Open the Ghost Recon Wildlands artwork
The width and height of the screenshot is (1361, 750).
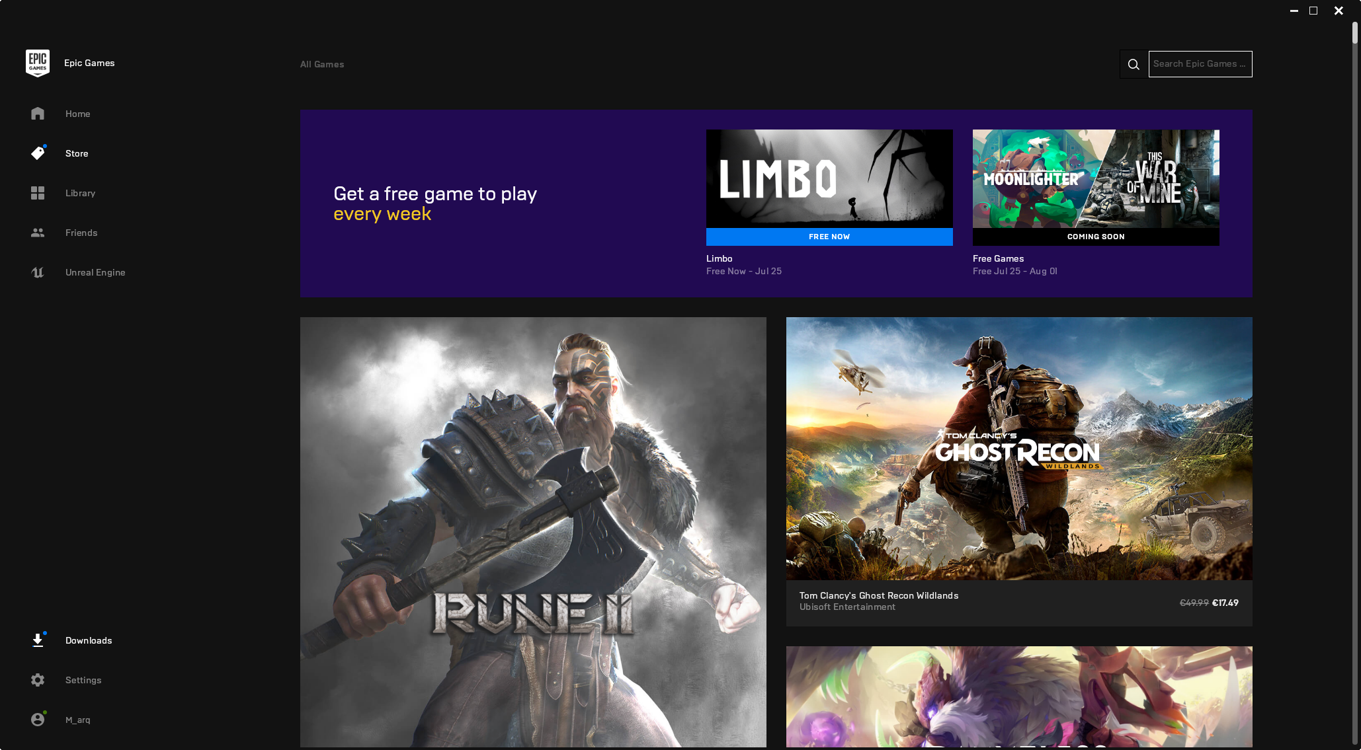[1019, 449]
